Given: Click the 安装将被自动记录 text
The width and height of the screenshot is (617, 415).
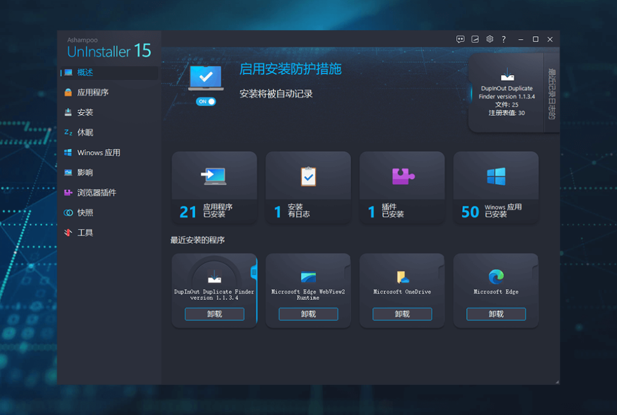Looking at the screenshot, I should [x=276, y=94].
